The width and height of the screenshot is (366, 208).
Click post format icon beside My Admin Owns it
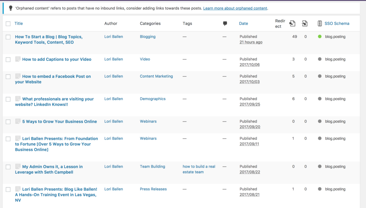[18, 166]
